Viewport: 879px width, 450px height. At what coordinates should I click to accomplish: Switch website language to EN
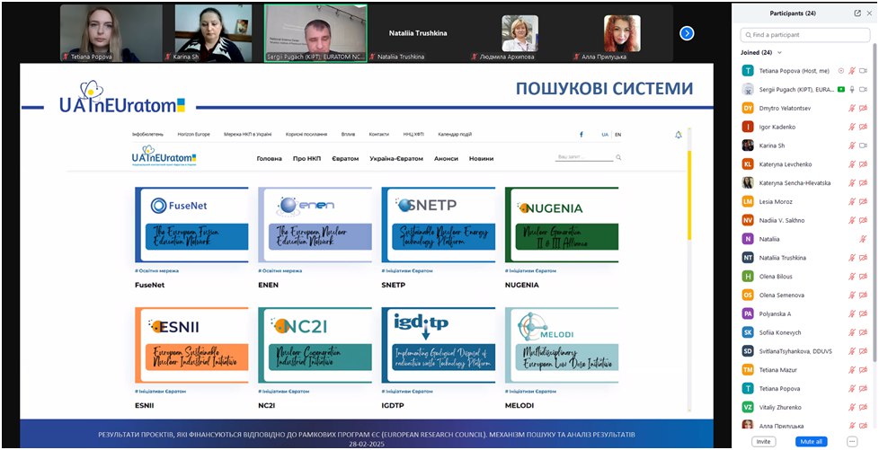[x=617, y=135]
